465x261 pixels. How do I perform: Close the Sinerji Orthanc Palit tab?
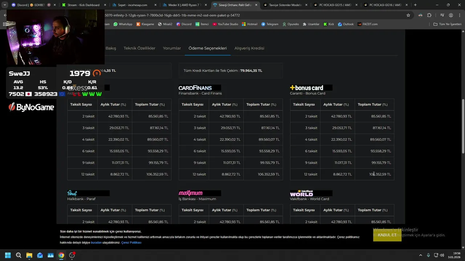coord(255,5)
